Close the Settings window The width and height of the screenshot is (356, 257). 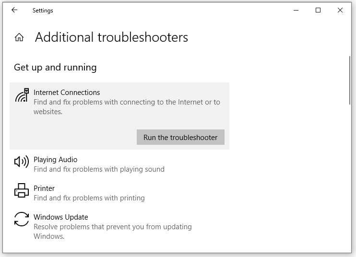click(340, 10)
